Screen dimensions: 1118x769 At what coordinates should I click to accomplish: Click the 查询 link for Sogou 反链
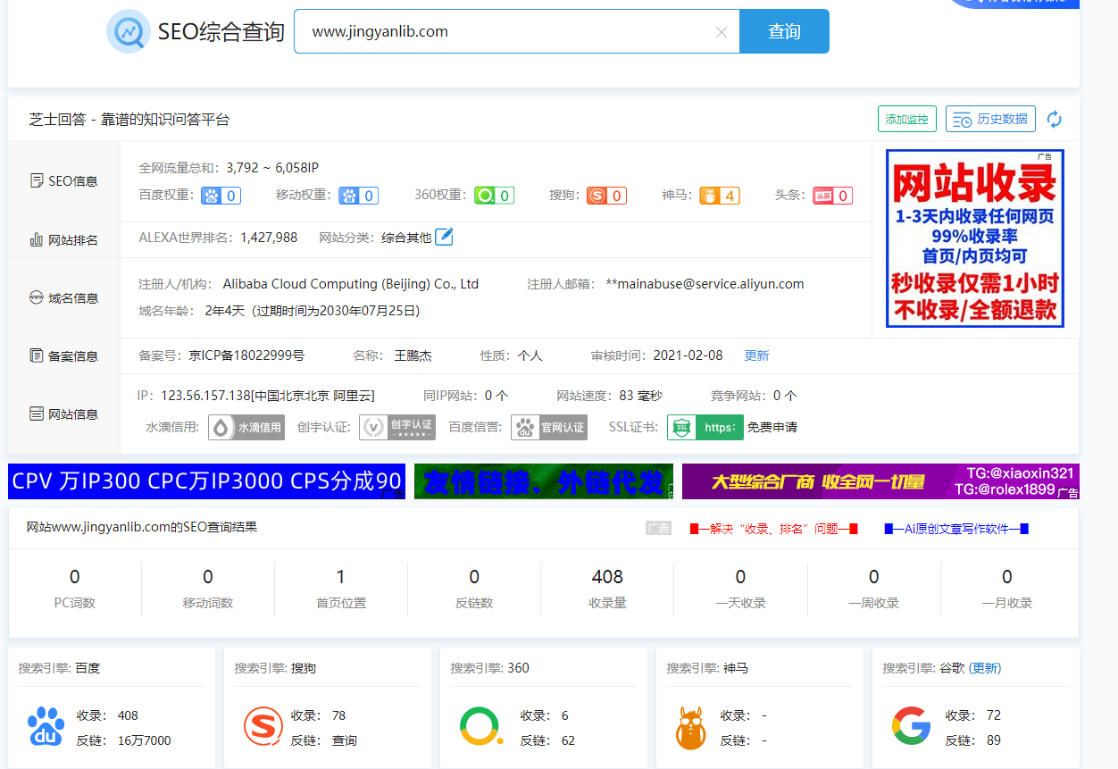(x=345, y=740)
